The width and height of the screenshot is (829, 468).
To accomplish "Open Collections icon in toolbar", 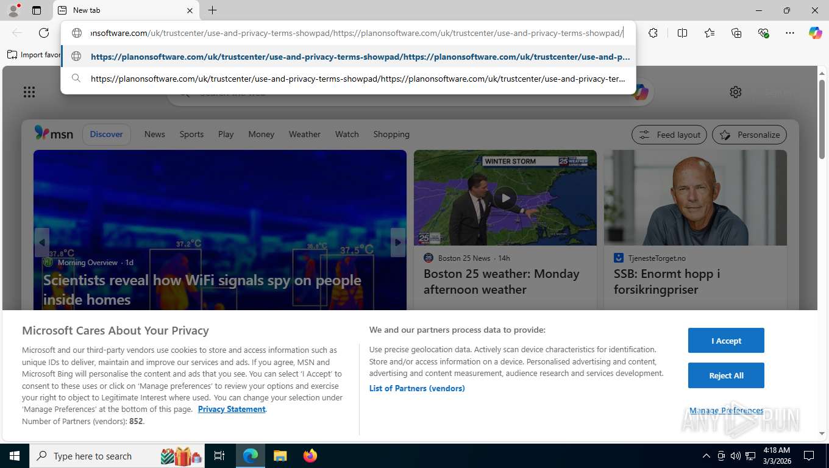I will (x=736, y=33).
